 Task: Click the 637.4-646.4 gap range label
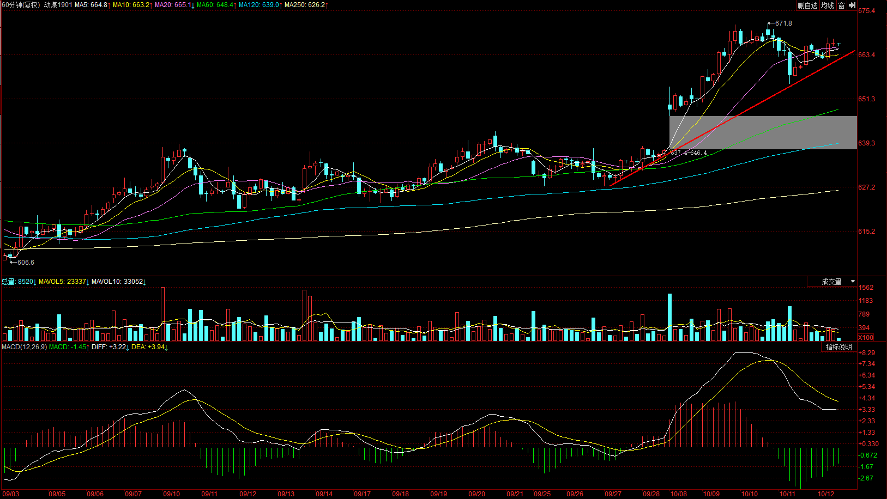coord(689,153)
